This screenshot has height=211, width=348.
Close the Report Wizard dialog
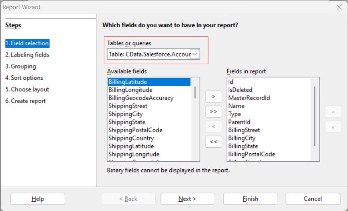click(339, 7)
